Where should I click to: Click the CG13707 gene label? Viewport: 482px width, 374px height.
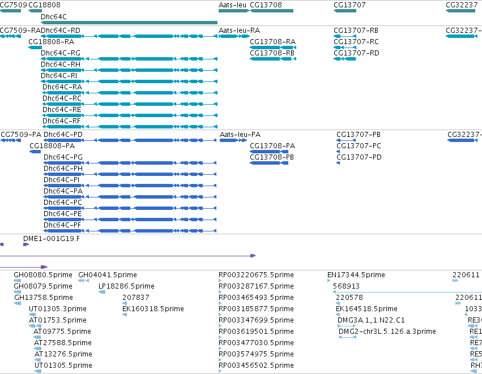[349, 5]
